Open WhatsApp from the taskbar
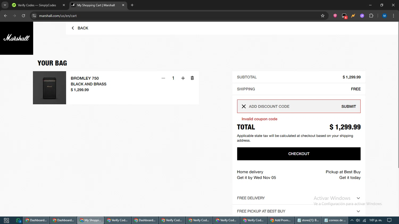399x224 pixels. pyautogui.click(x=18, y=220)
